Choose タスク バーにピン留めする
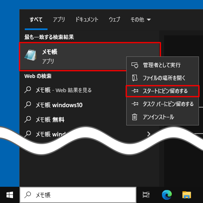 162,104
